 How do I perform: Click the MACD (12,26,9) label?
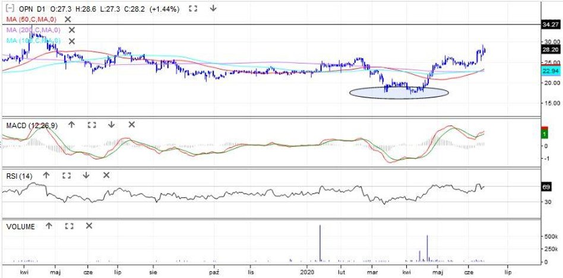(x=33, y=125)
